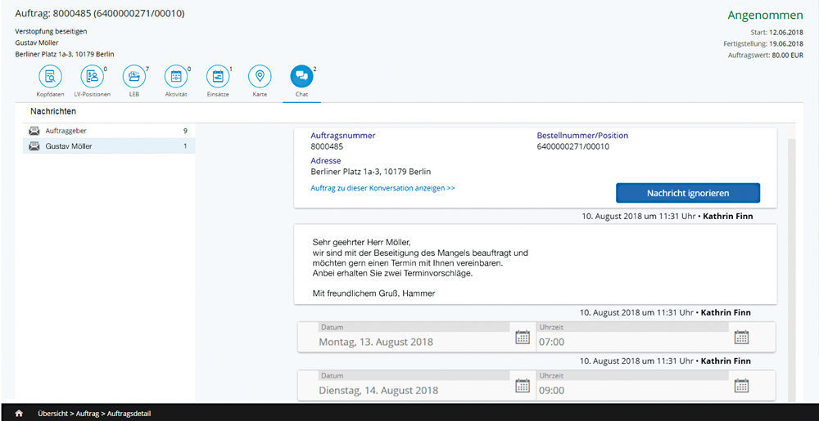Open calendar picker for Montag, 13. August date
Viewport: 819px width, 421px height.
click(x=522, y=338)
